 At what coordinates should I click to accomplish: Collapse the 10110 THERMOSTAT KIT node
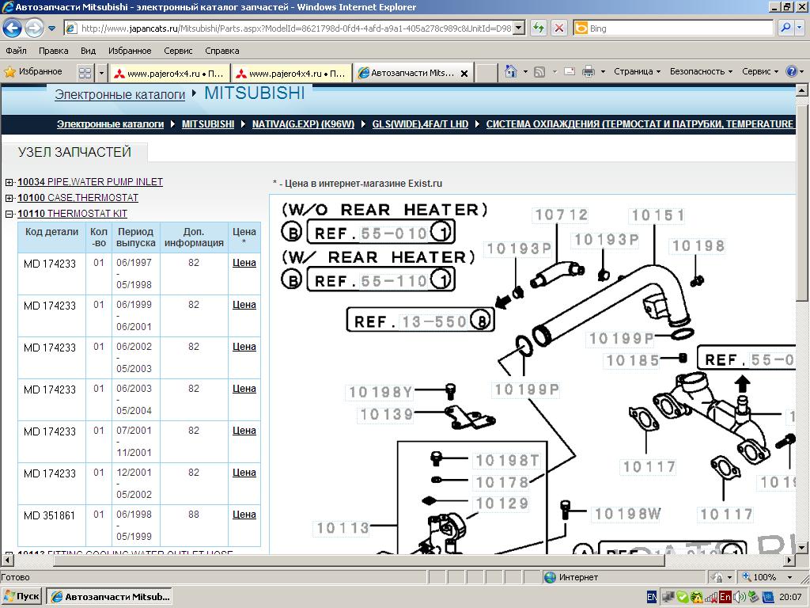(x=9, y=214)
